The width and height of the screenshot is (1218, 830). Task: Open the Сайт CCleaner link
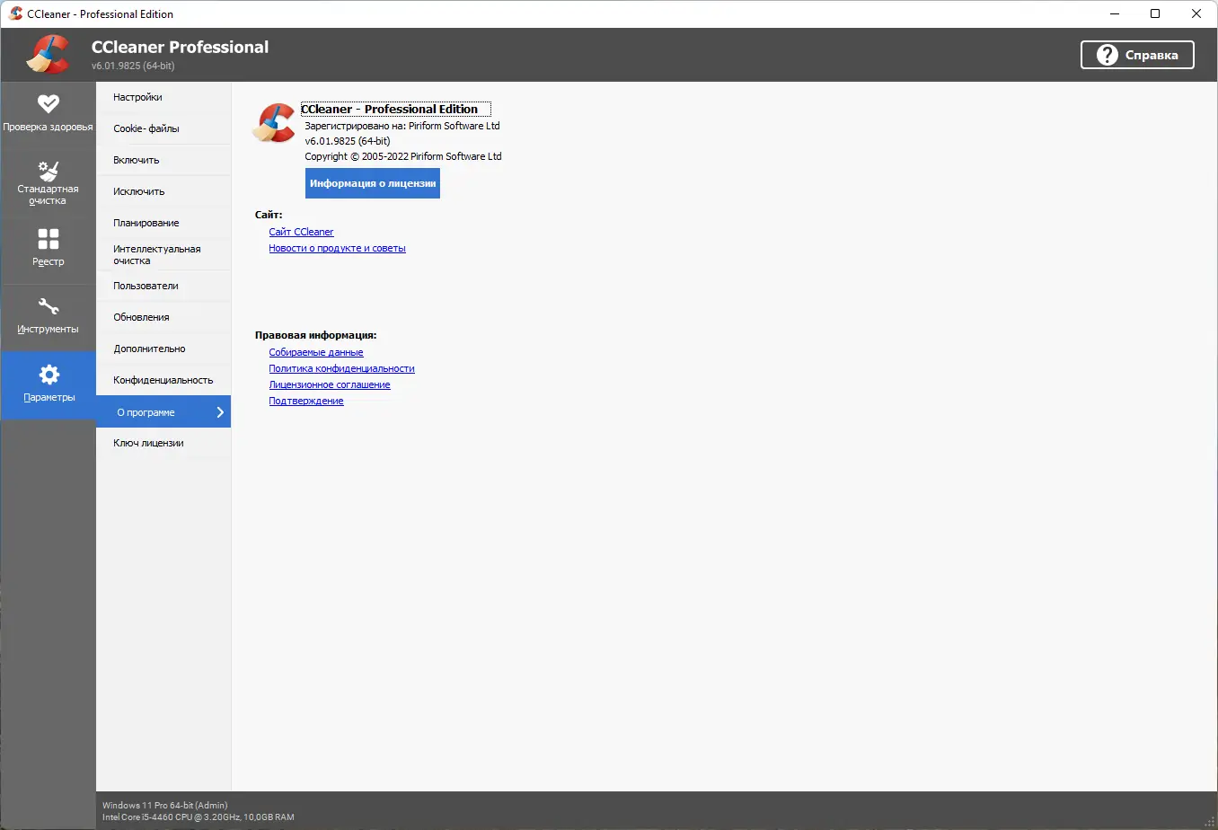301,231
